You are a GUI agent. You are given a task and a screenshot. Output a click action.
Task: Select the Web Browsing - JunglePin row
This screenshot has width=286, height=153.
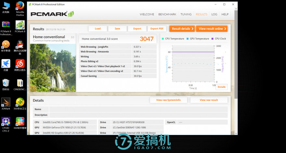point(118,47)
